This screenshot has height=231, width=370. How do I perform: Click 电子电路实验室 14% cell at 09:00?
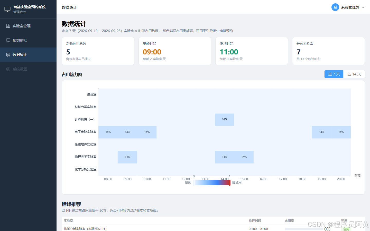coord(127,132)
